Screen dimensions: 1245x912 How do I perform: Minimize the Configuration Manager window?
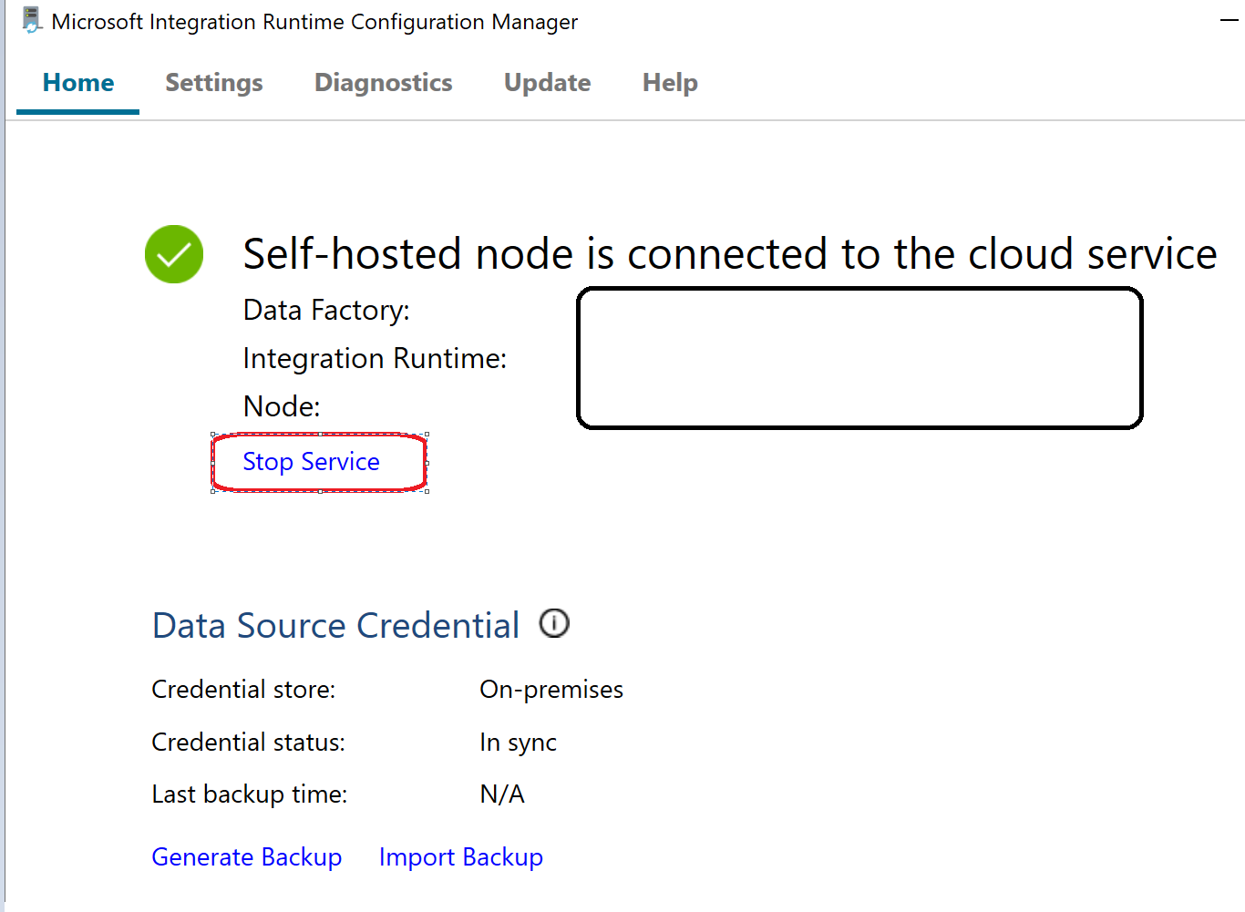1230,21
